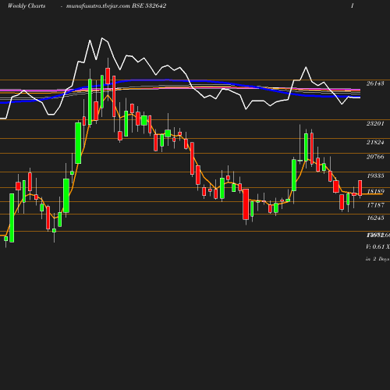Image resolution: width=390 pixels, height=390 pixels.
Task: Click the 'V: 0.61 X' volume text
Action: (x=378, y=246)
